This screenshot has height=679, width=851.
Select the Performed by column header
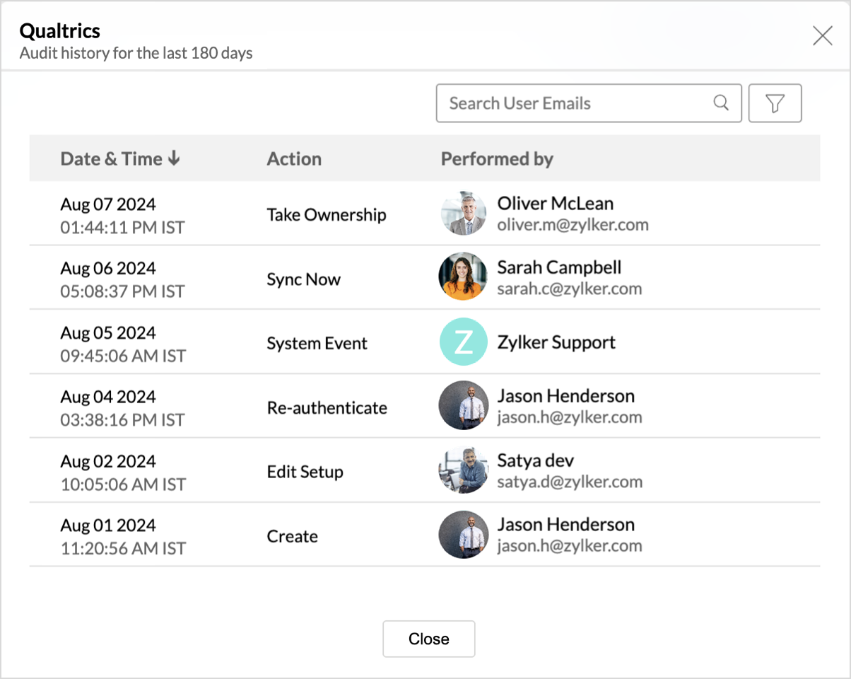[x=497, y=158]
